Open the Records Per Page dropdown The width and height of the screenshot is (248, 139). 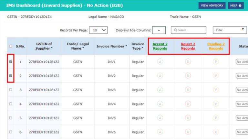(x=98, y=30)
